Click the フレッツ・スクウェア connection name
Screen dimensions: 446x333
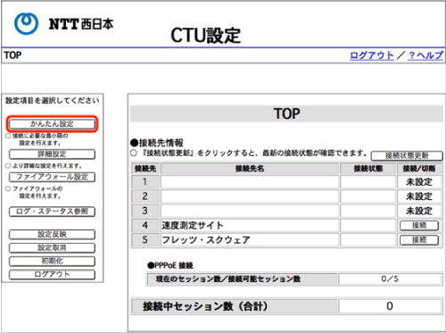click(206, 240)
